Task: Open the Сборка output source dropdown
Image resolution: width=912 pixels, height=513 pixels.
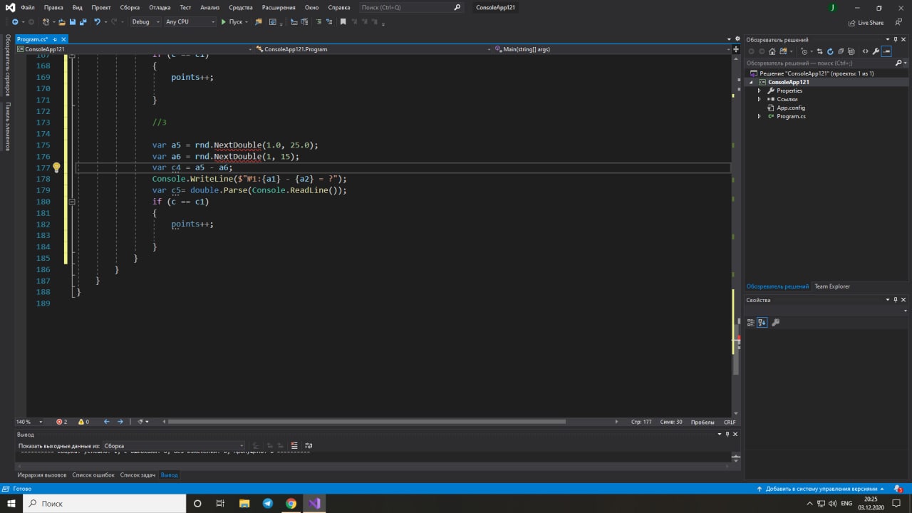Action: [x=174, y=446]
